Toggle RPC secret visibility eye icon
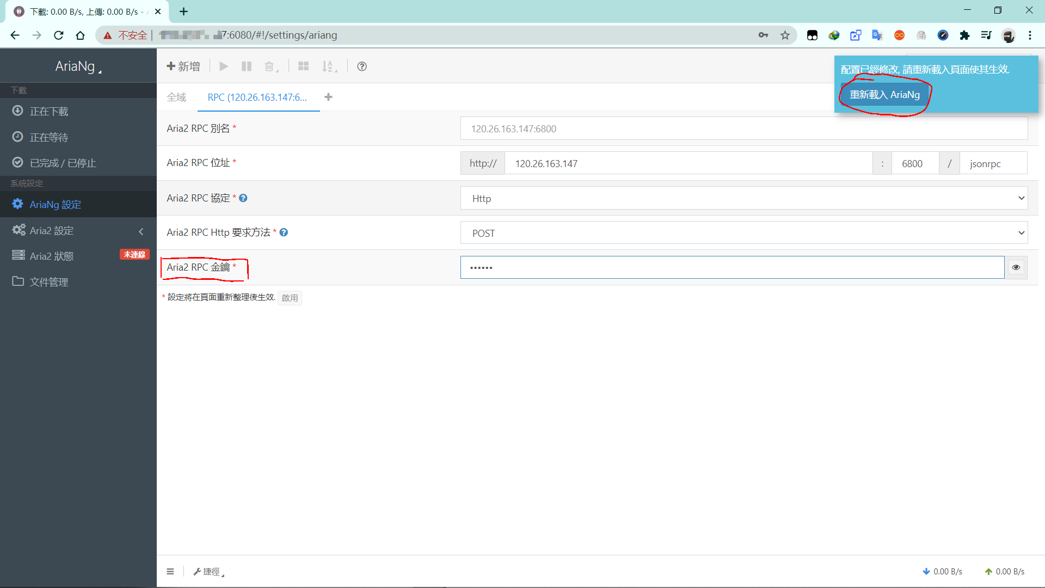This screenshot has height=588, width=1045. pyautogui.click(x=1016, y=267)
